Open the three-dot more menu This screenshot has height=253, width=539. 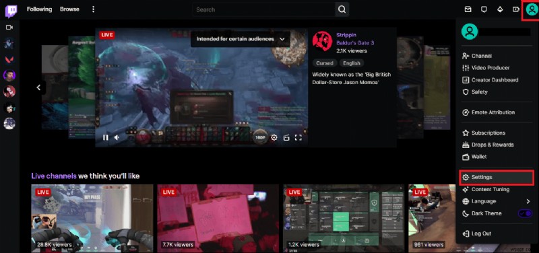tap(93, 9)
